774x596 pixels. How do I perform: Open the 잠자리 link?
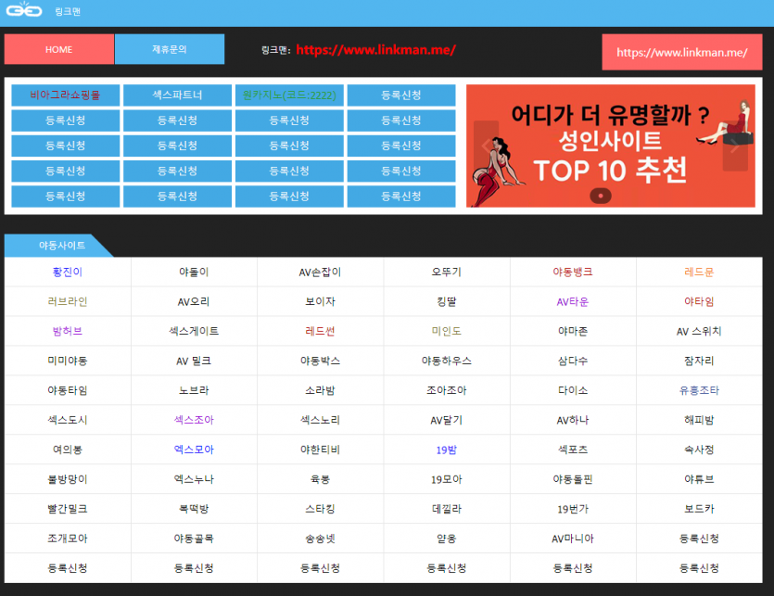click(x=699, y=361)
